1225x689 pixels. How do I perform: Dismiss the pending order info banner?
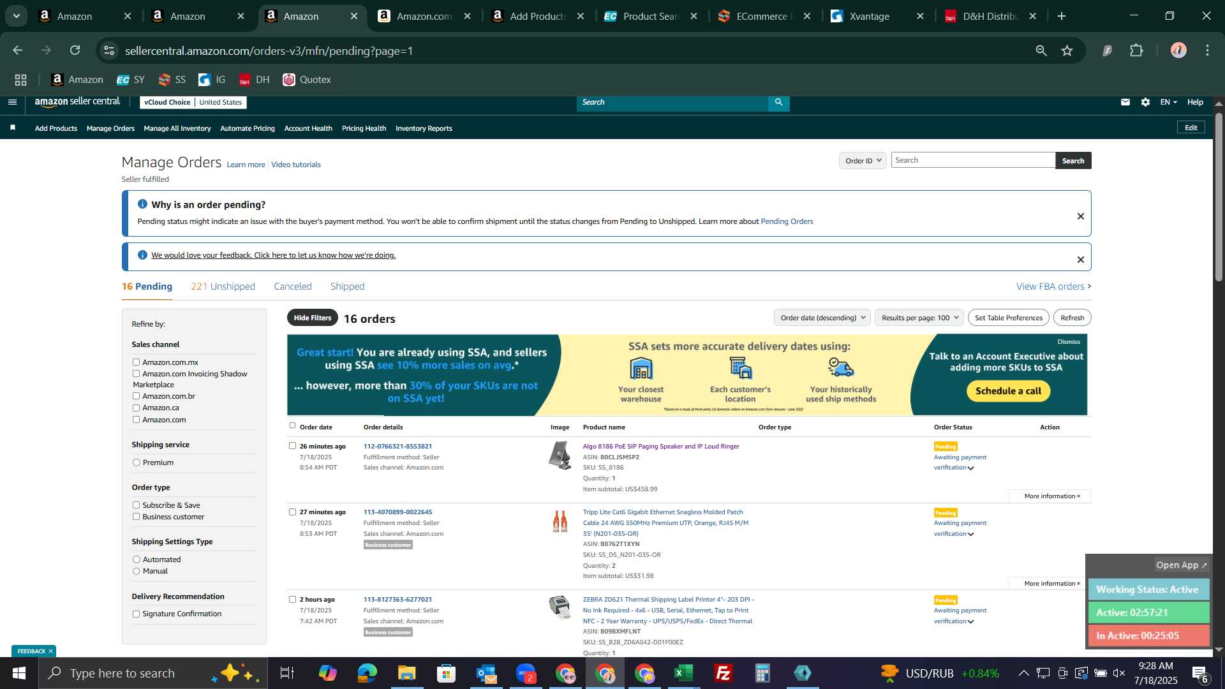coord(1081,216)
